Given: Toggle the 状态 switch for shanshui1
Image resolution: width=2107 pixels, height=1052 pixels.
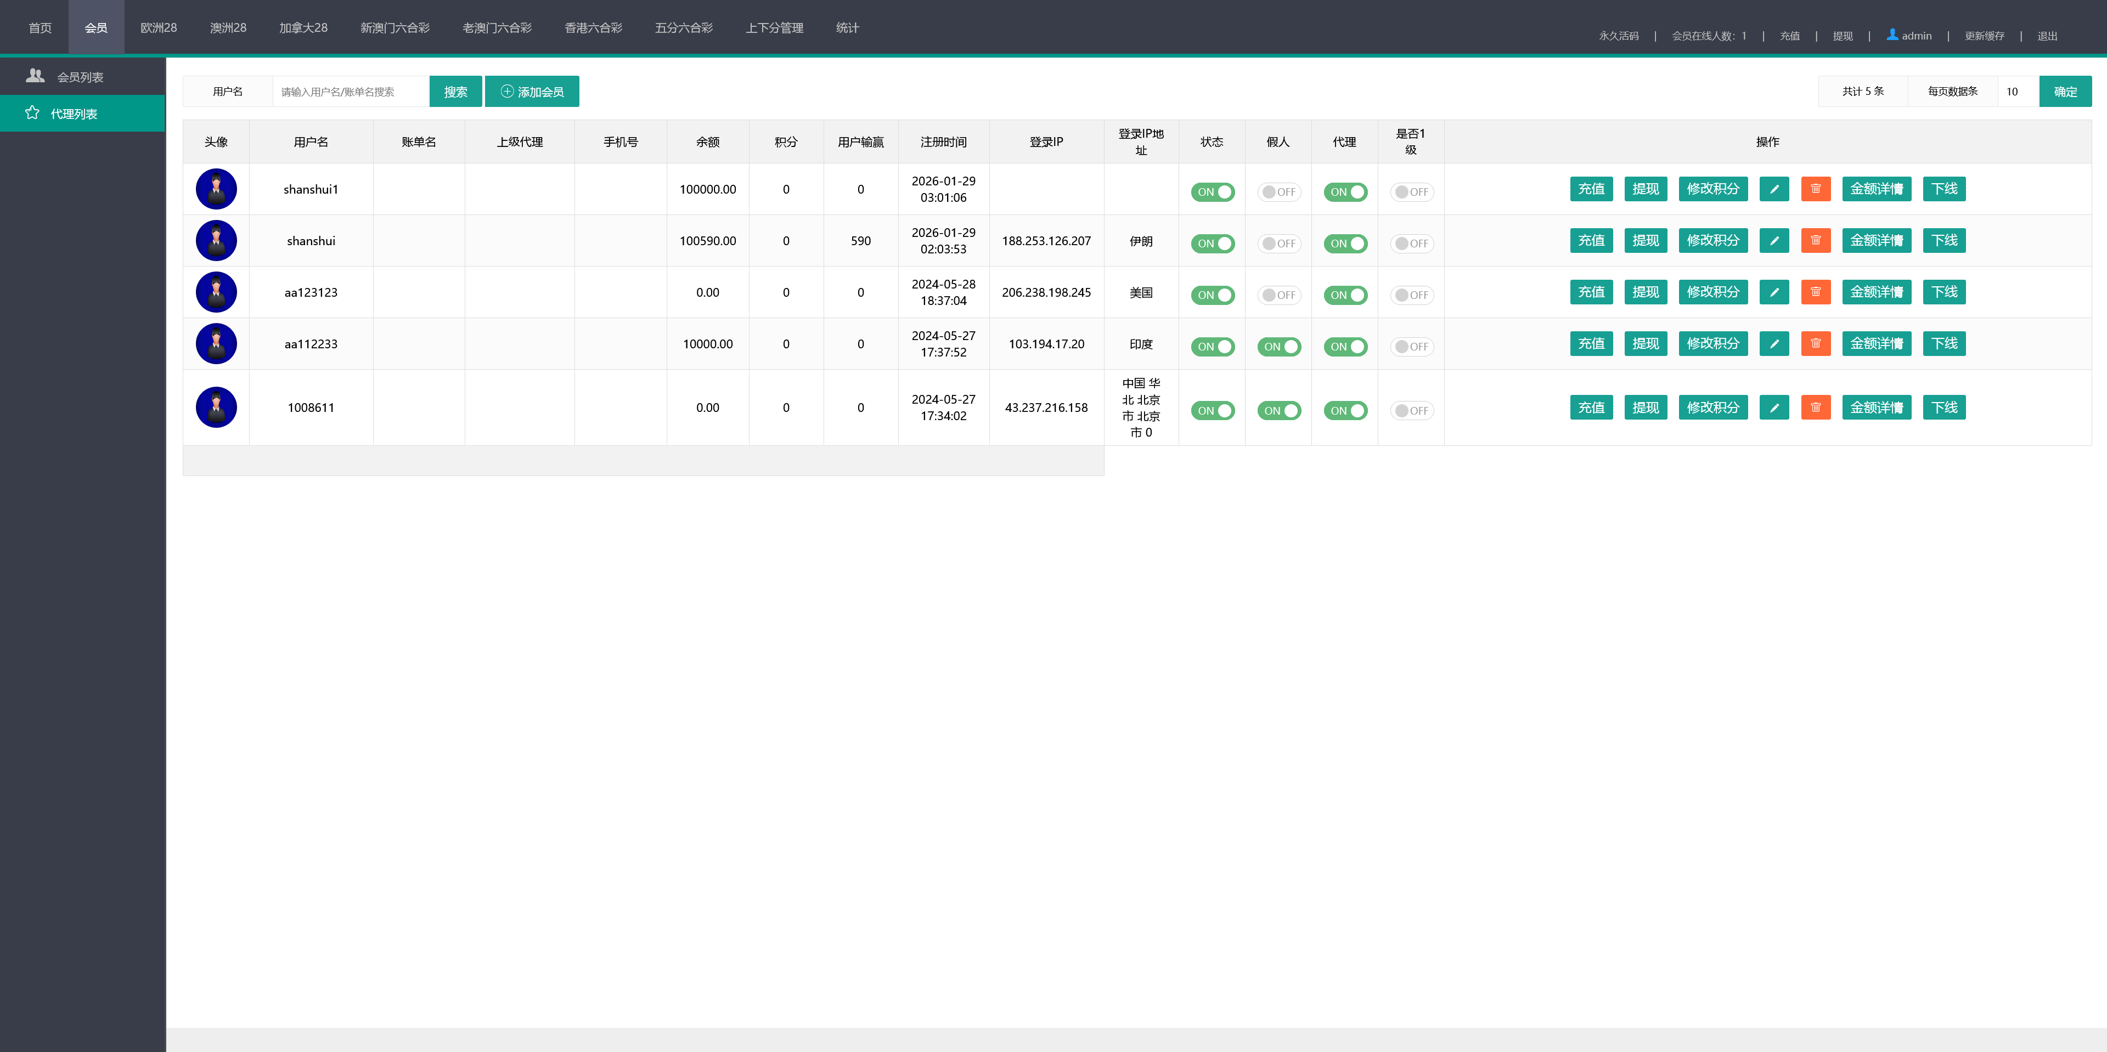Looking at the screenshot, I should coord(1212,192).
